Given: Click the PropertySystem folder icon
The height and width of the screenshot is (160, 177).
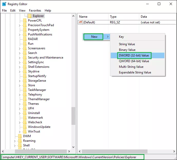Looking at the screenshot, I should coord(25,30).
